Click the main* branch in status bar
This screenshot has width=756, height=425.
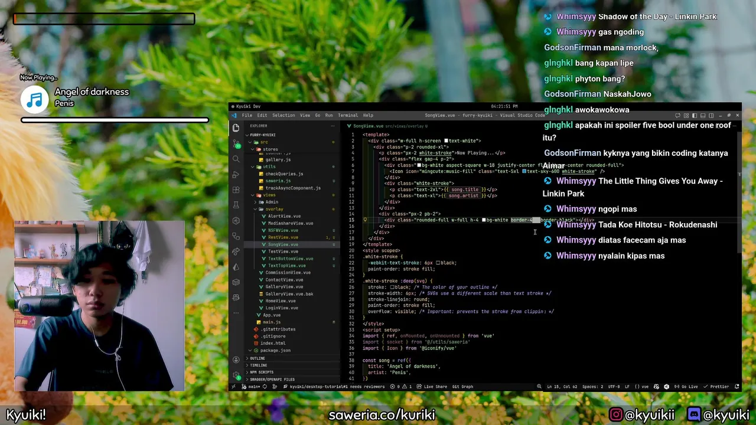tap(252, 387)
